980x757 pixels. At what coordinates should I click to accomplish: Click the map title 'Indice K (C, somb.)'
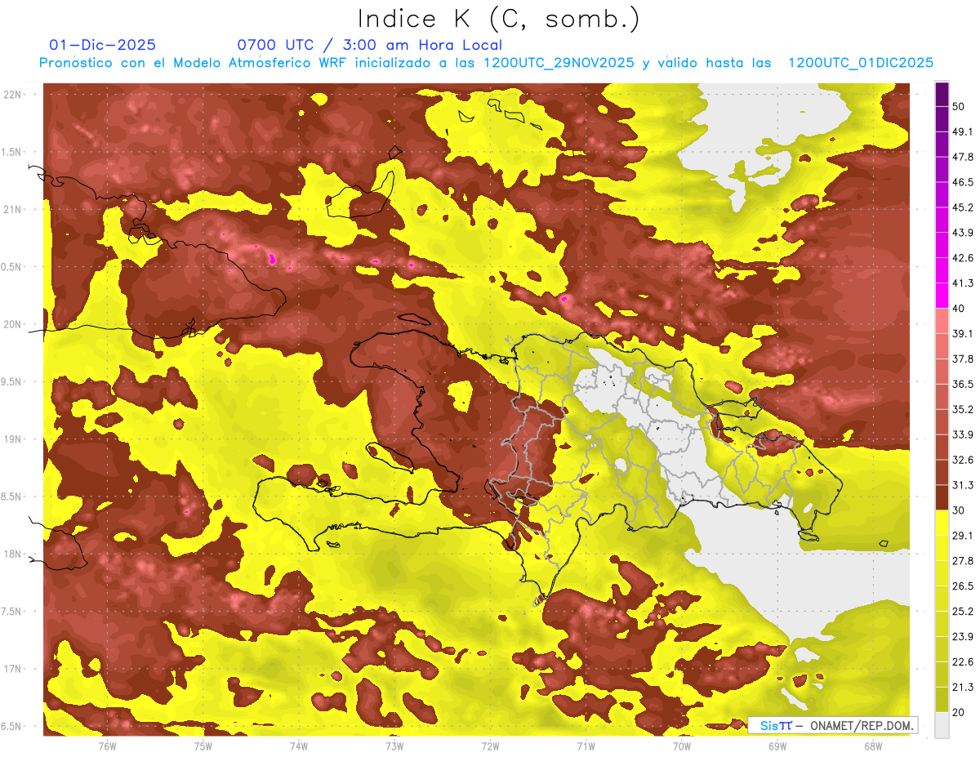[x=498, y=20]
